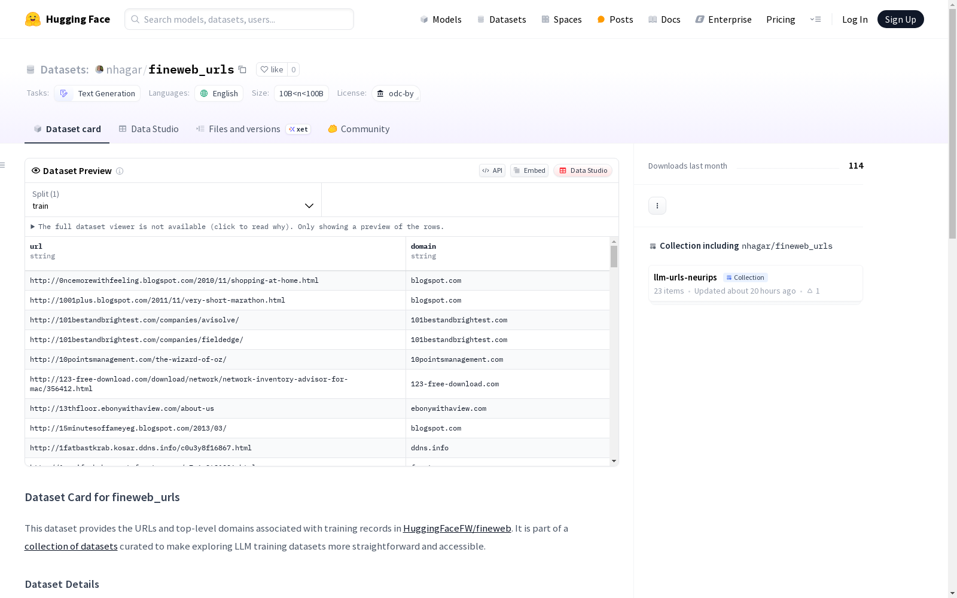This screenshot has height=598, width=957.
Task: Navigate to Spaces
Action: pyautogui.click(x=561, y=19)
